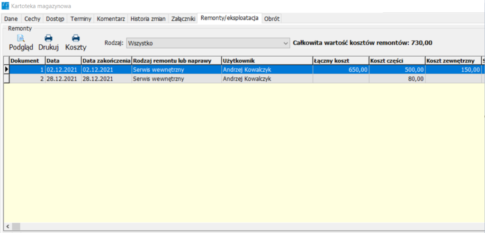Click the Kartoteka magazynowa window icon

(6, 6)
